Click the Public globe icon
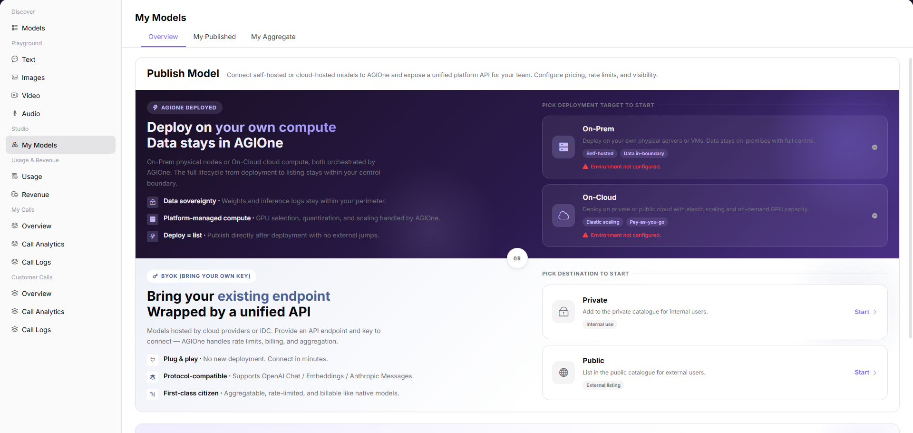 tap(563, 373)
